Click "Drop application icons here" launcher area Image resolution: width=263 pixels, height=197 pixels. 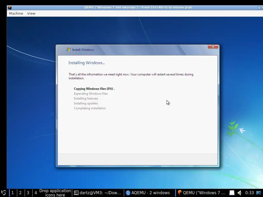click(x=55, y=193)
